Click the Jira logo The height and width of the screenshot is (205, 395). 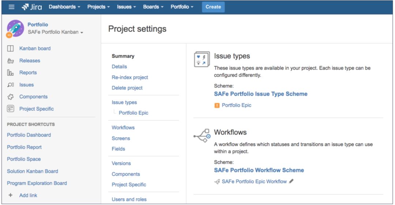tap(32, 7)
